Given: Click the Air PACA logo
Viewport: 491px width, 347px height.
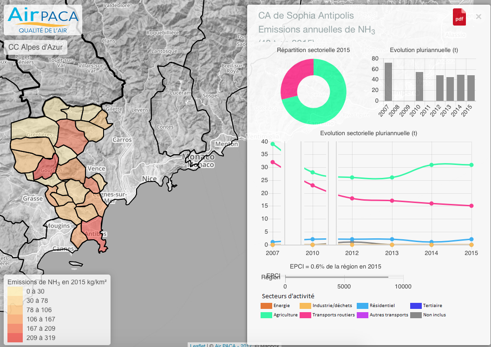Looking at the screenshot, I should 43,20.
